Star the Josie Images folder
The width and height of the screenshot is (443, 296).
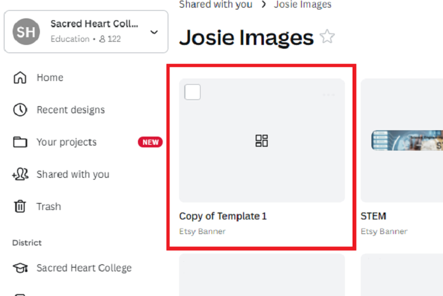coord(327,37)
